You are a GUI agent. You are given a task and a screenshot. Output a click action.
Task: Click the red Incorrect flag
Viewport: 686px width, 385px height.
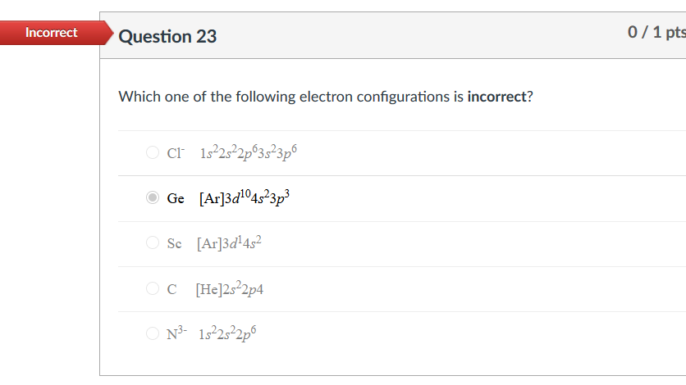point(51,33)
